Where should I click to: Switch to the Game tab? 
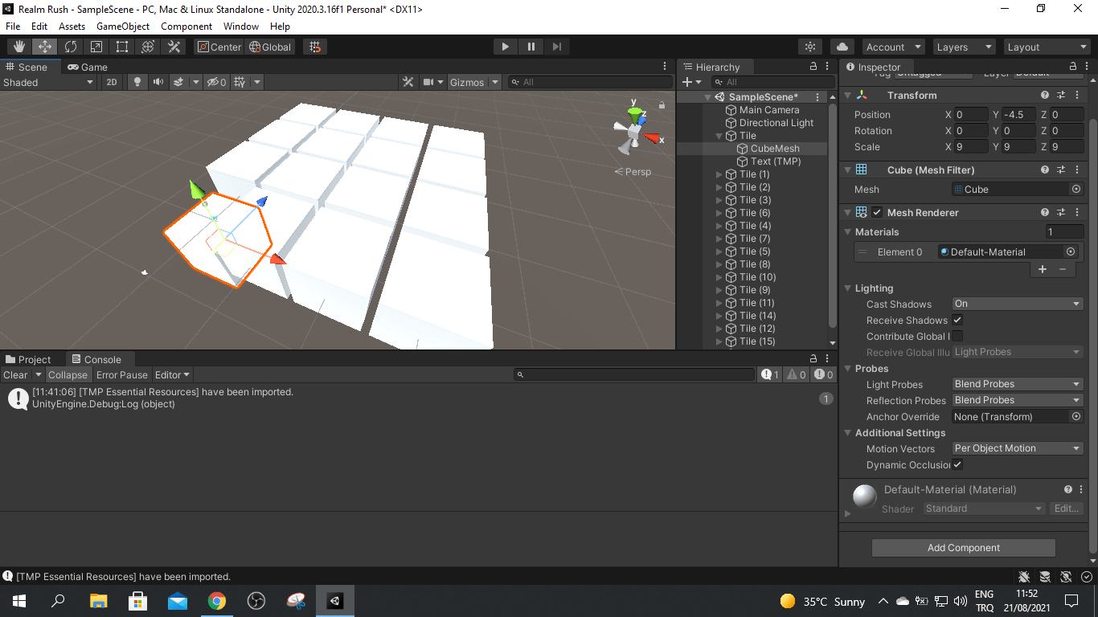(87, 67)
